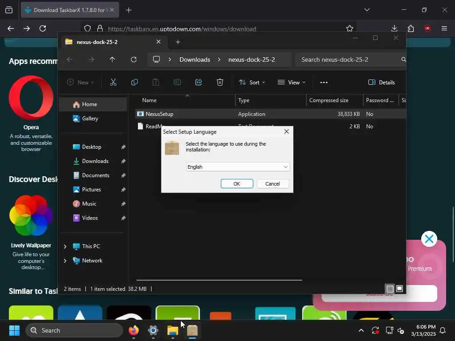Image resolution: width=455 pixels, height=341 pixels.
Task: Open the Windows Start menu
Action: click(14, 330)
